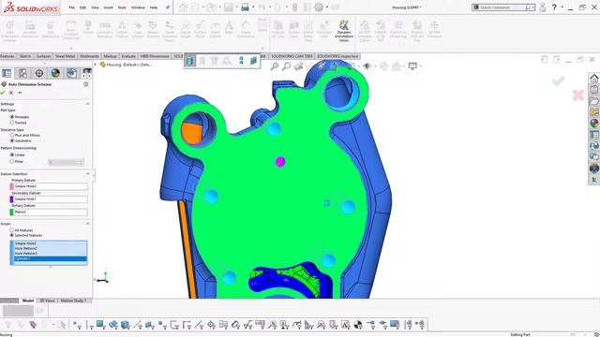The width and height of the screenshot is (600, 337).
Task: Open SOLIDWORKS Resources home icon in task pane
Action: [x=593, y=79]
